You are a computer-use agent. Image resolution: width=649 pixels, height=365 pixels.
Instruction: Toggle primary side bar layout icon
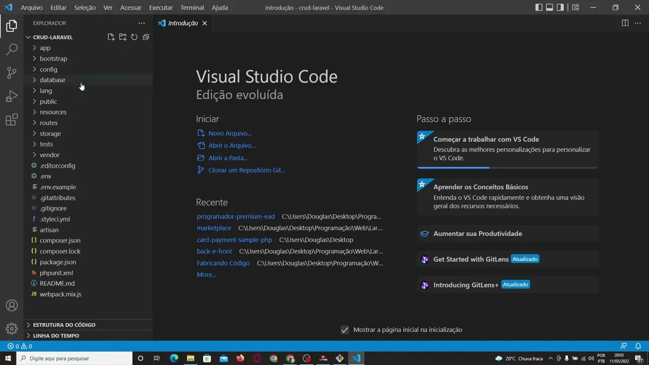539,8
